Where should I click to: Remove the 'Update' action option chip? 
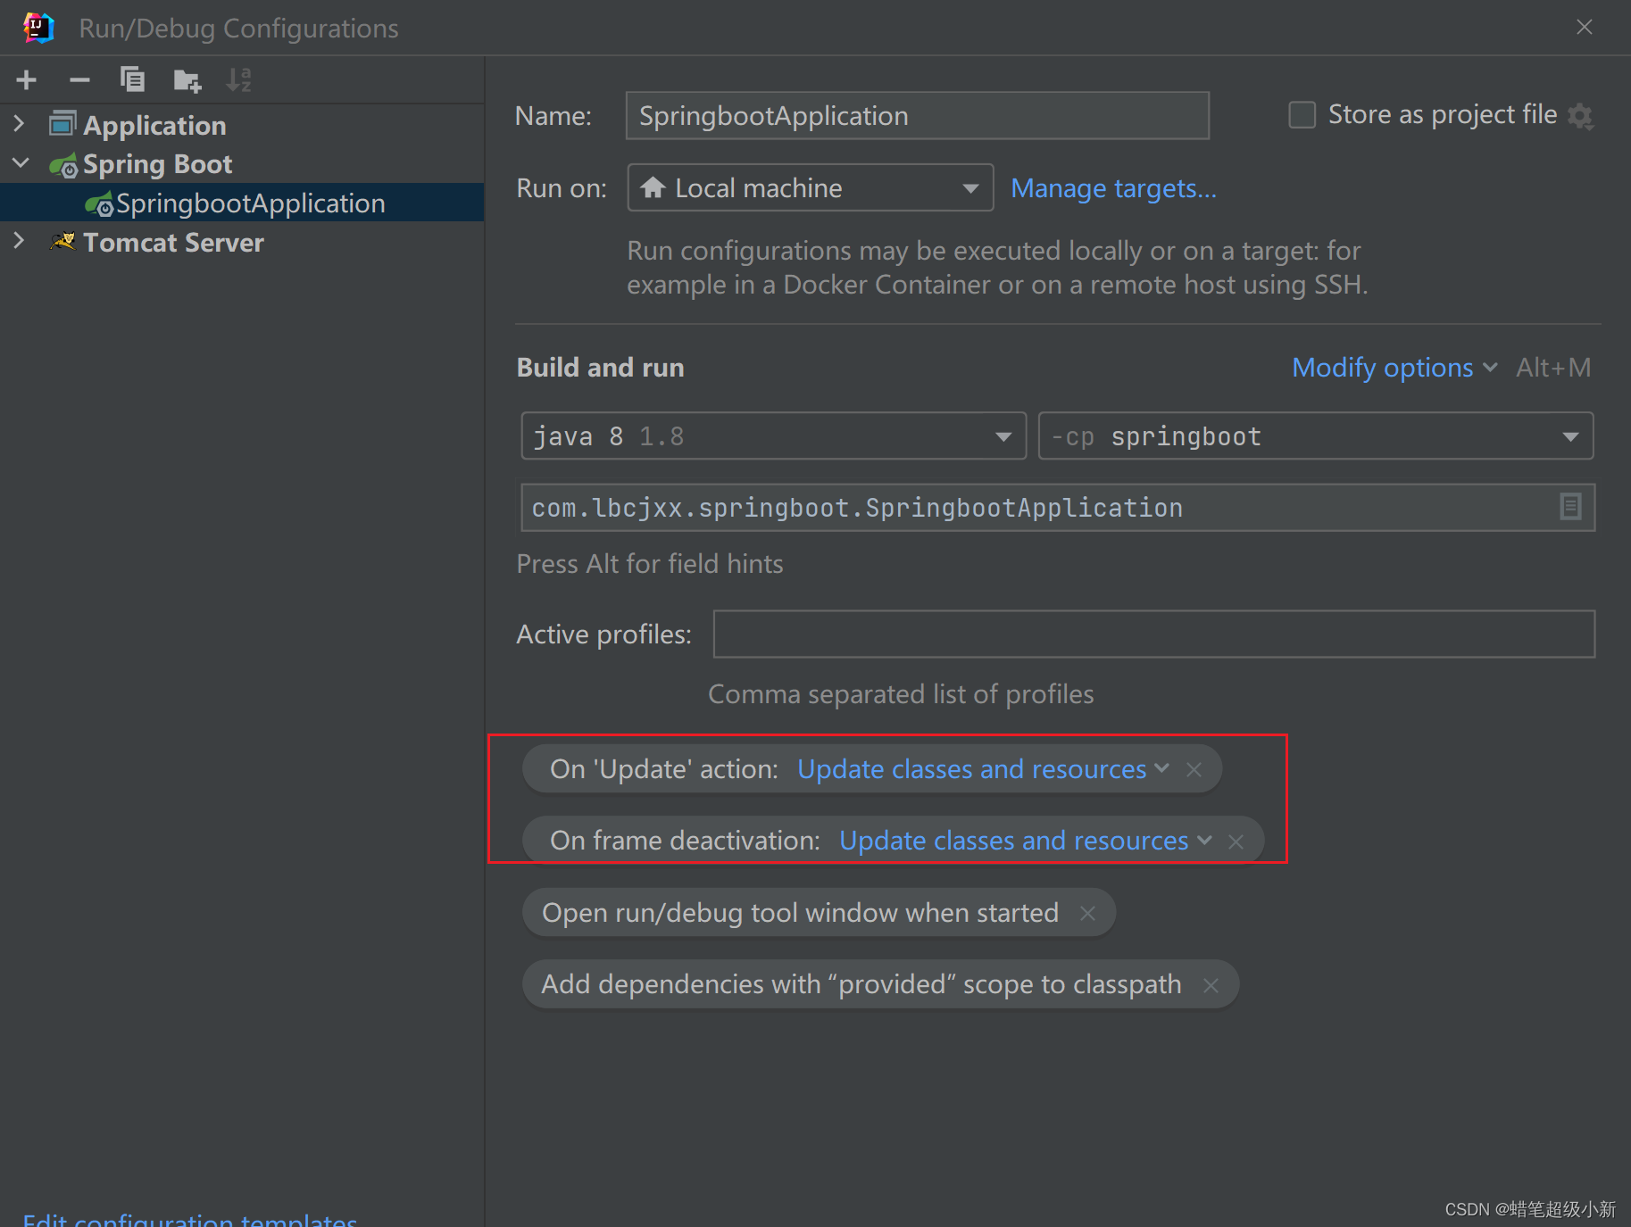(1194, 769)
